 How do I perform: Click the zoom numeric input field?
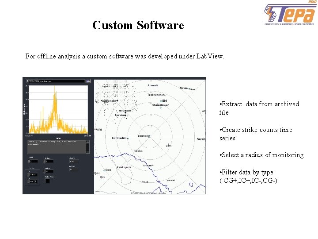(34, 162)
